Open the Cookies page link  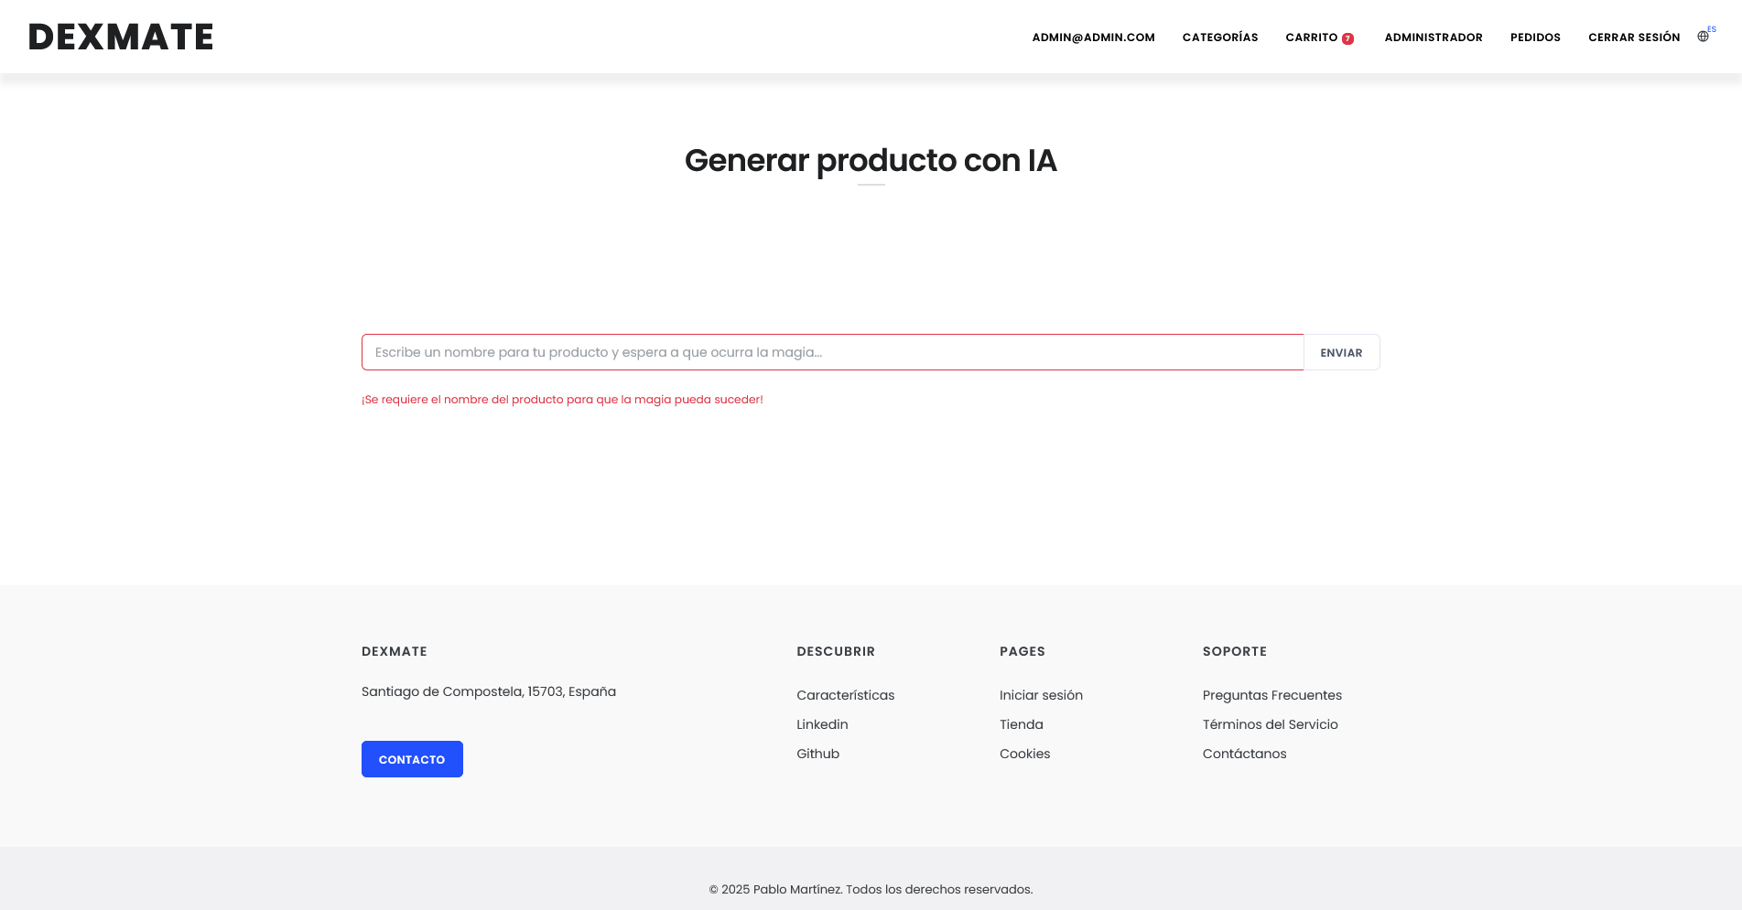point(1024,754)
